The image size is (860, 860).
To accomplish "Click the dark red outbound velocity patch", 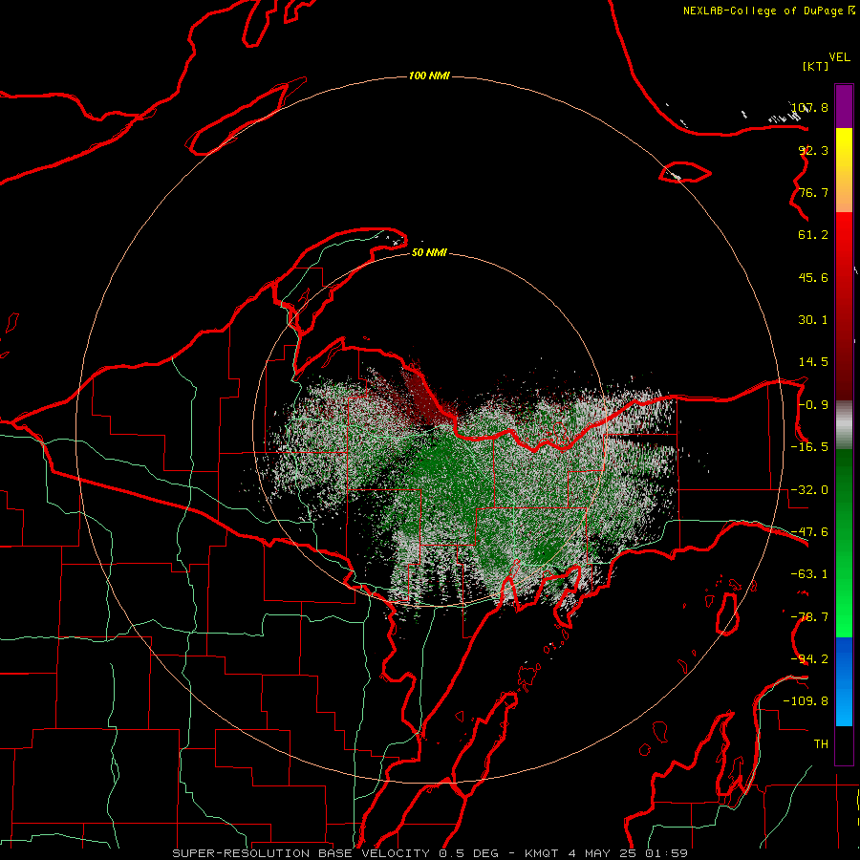I will [x=423, y=398].
